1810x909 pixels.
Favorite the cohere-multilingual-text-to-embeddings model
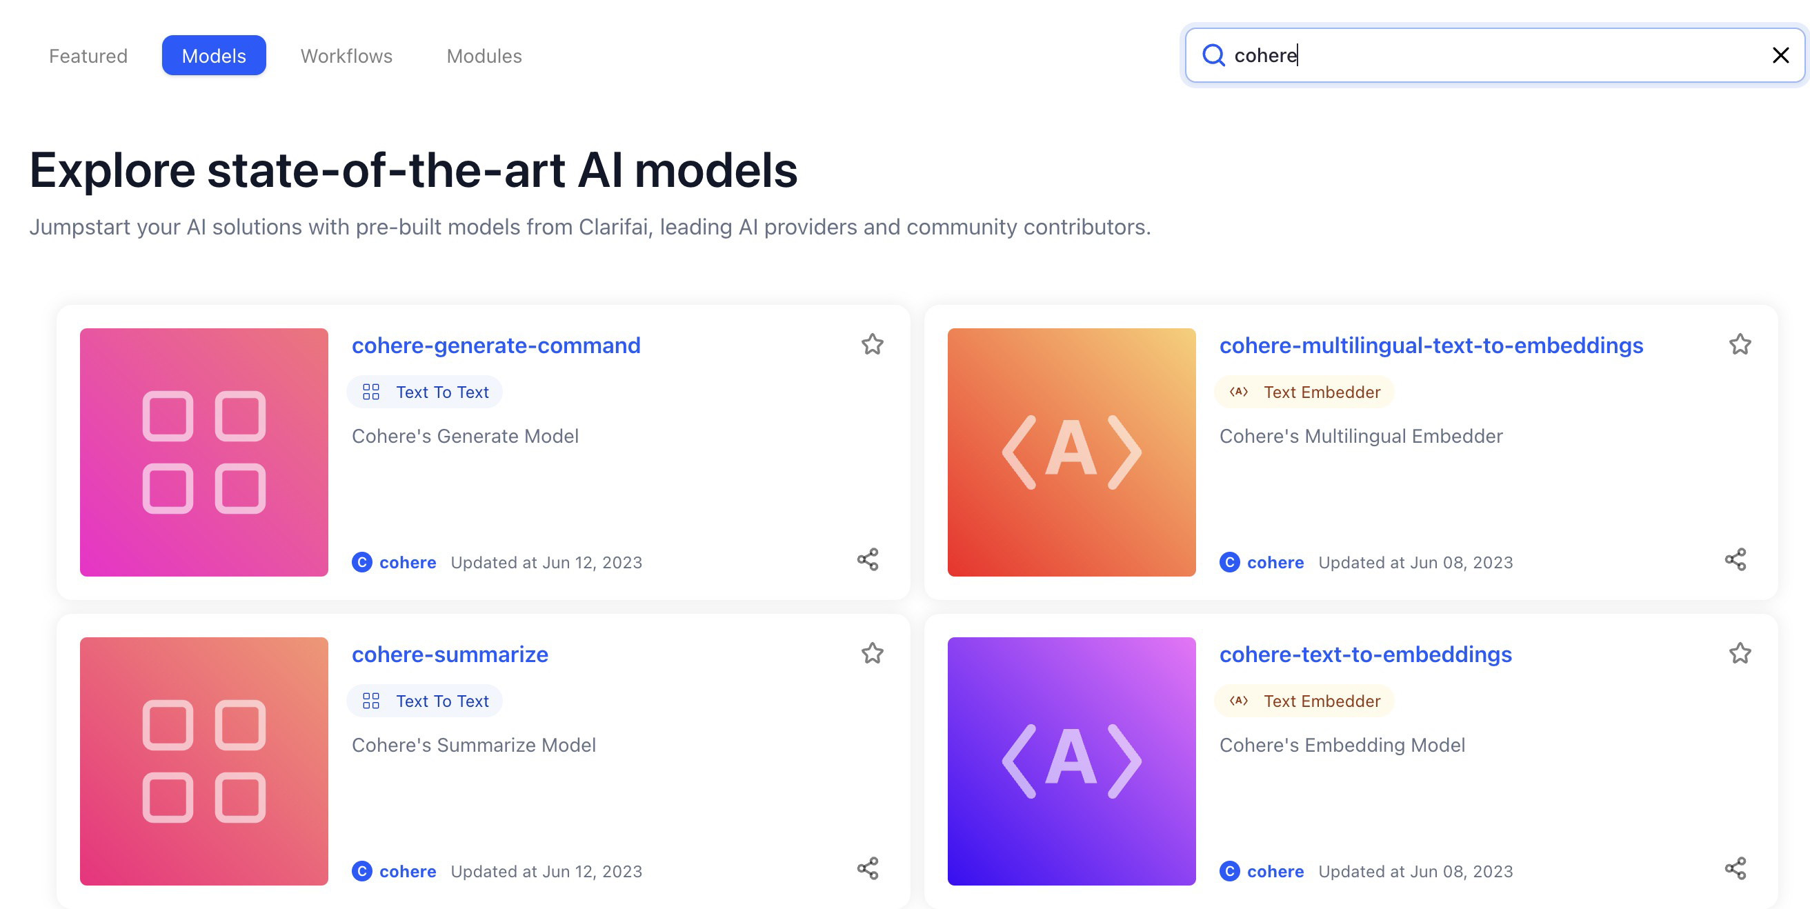pyautogui.click(x=1739, y=344)
